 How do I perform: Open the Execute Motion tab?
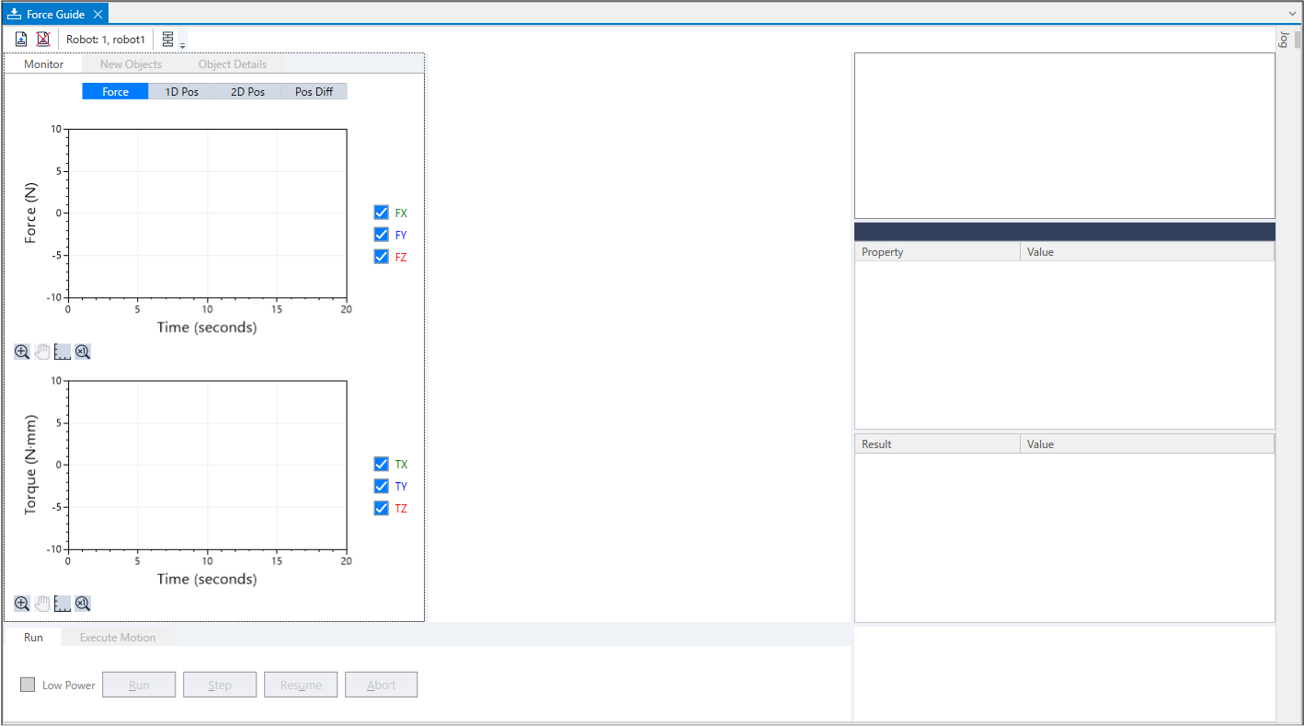[x=118, y=637]
